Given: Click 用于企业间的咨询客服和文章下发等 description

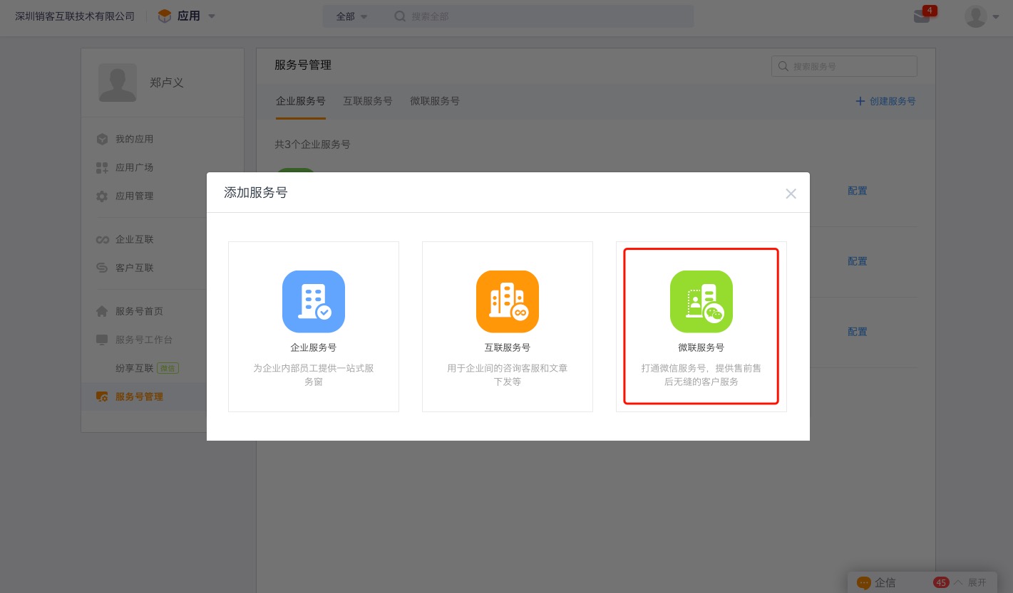Looking at the screenshot, I should point(508,375).
